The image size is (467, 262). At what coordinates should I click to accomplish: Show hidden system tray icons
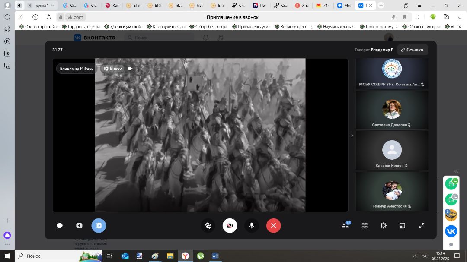pyautogui.click(x=415, y=256)
